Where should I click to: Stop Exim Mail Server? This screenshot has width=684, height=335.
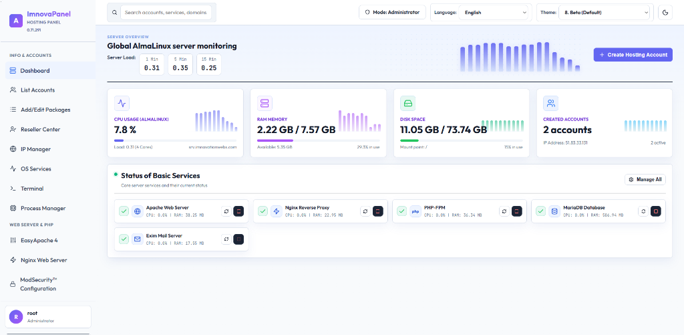click(x=238, y=239)
